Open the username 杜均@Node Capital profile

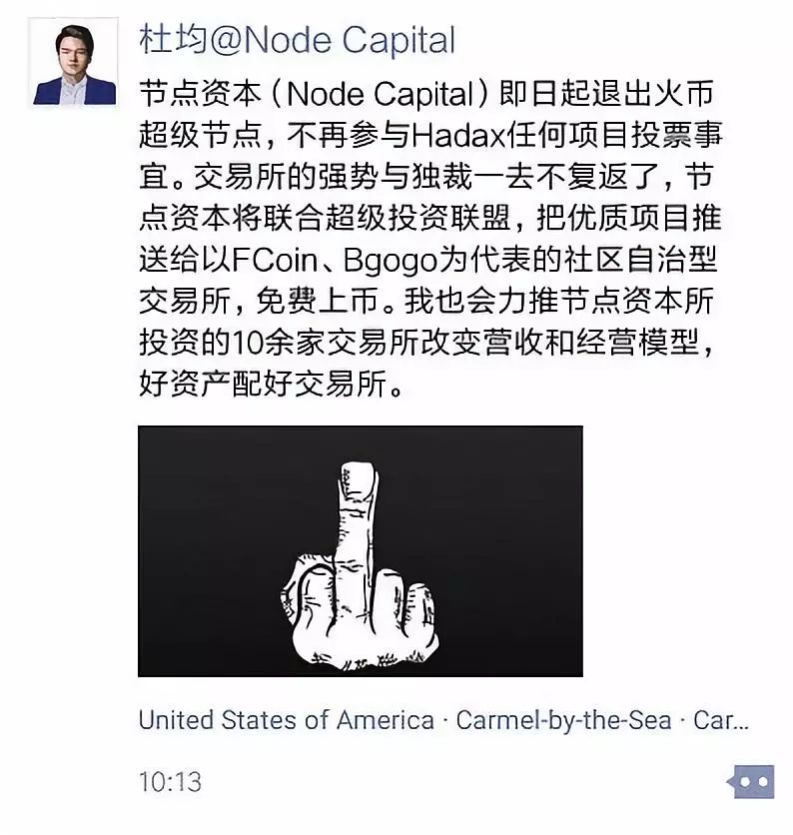(298, 40)
